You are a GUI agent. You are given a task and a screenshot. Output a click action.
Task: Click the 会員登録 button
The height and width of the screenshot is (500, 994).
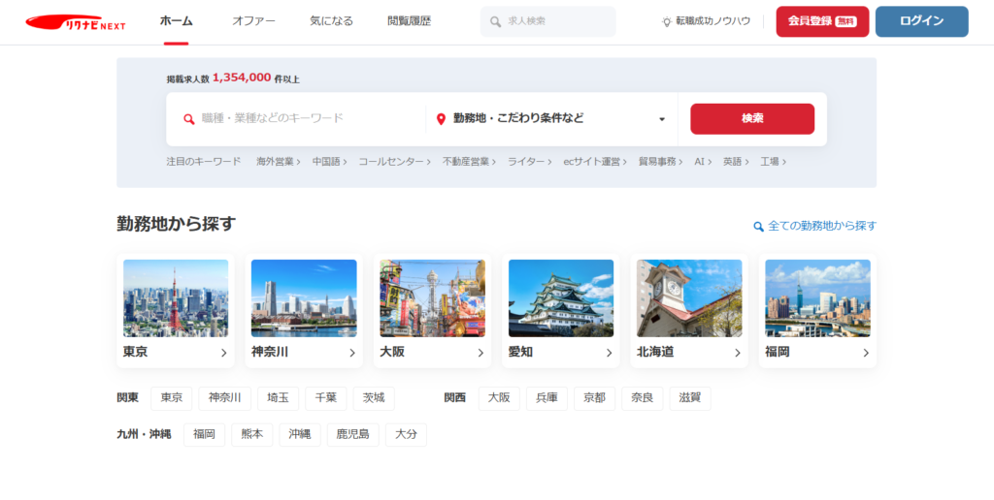pyautogui.click(x=822, y=21)
